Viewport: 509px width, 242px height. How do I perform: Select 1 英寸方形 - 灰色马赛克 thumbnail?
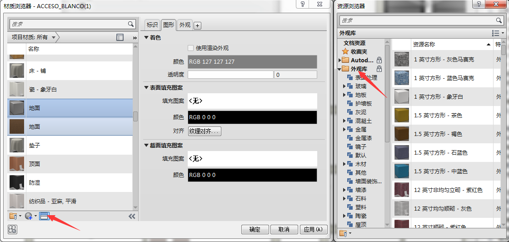(x=401, y=60)
